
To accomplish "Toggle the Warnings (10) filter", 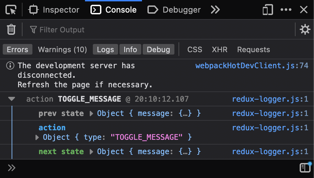I will (62, 49).
